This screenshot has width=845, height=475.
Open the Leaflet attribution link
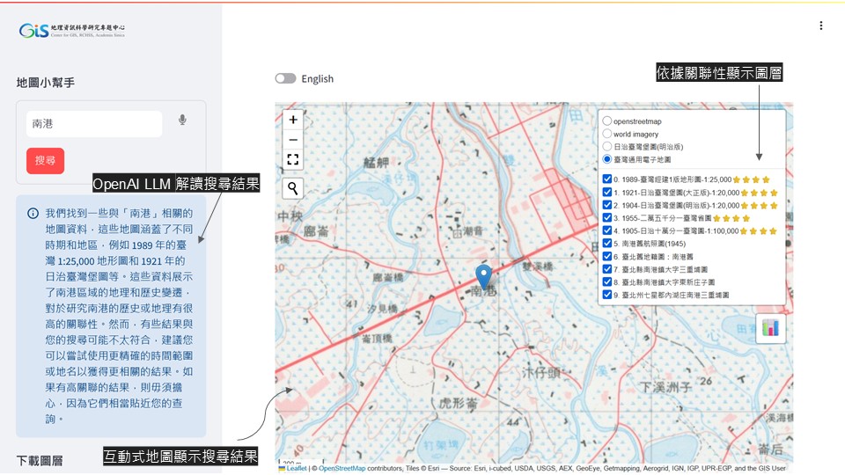point(296,469)
